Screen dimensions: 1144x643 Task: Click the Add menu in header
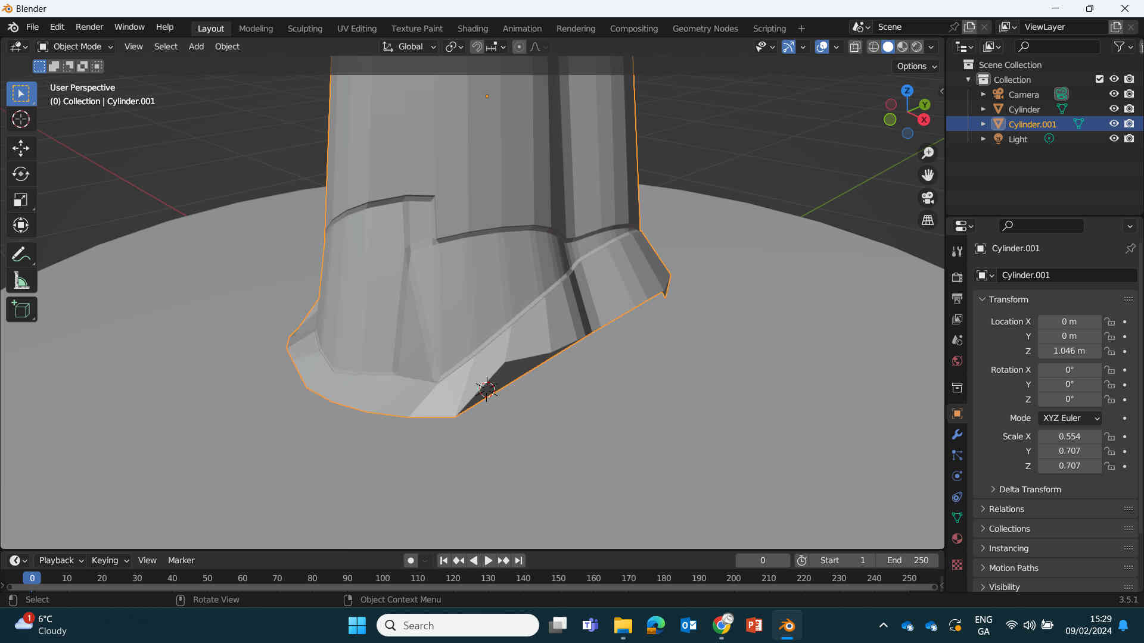[x=195, y=45]
